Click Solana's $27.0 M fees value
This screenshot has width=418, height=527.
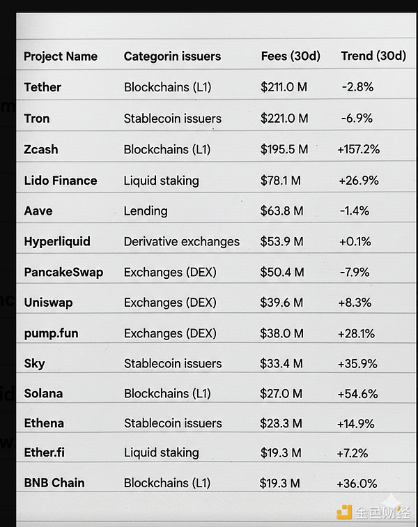click(280, 393)
